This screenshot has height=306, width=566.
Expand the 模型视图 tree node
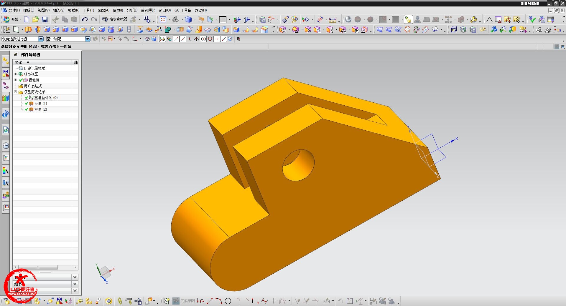pos(16,74)
